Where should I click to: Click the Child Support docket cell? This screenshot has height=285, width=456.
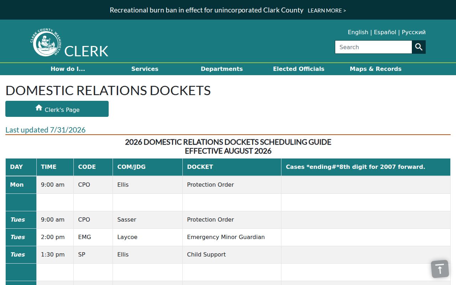[232, 255]
